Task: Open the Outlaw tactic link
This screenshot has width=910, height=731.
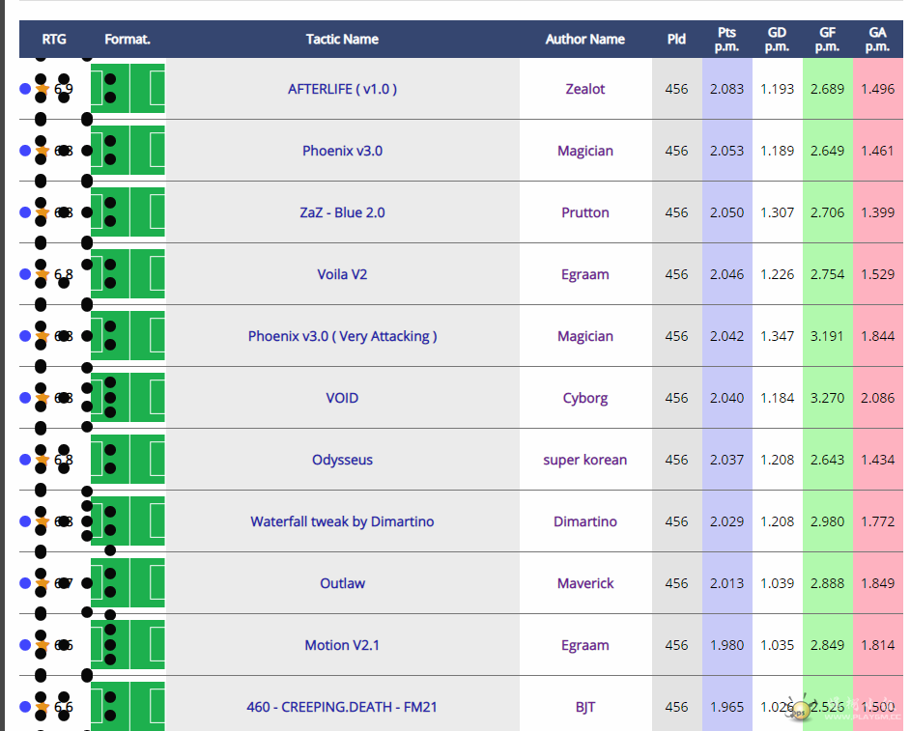Action: [342, 583]
